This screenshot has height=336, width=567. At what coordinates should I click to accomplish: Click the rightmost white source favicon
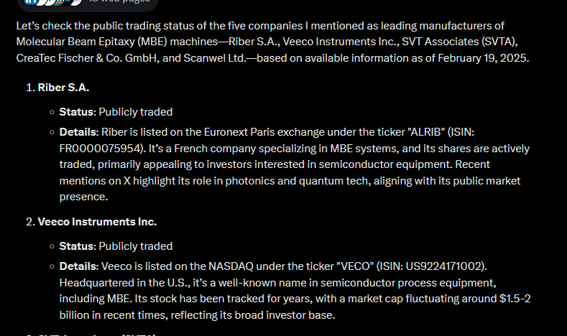point(76,2)
